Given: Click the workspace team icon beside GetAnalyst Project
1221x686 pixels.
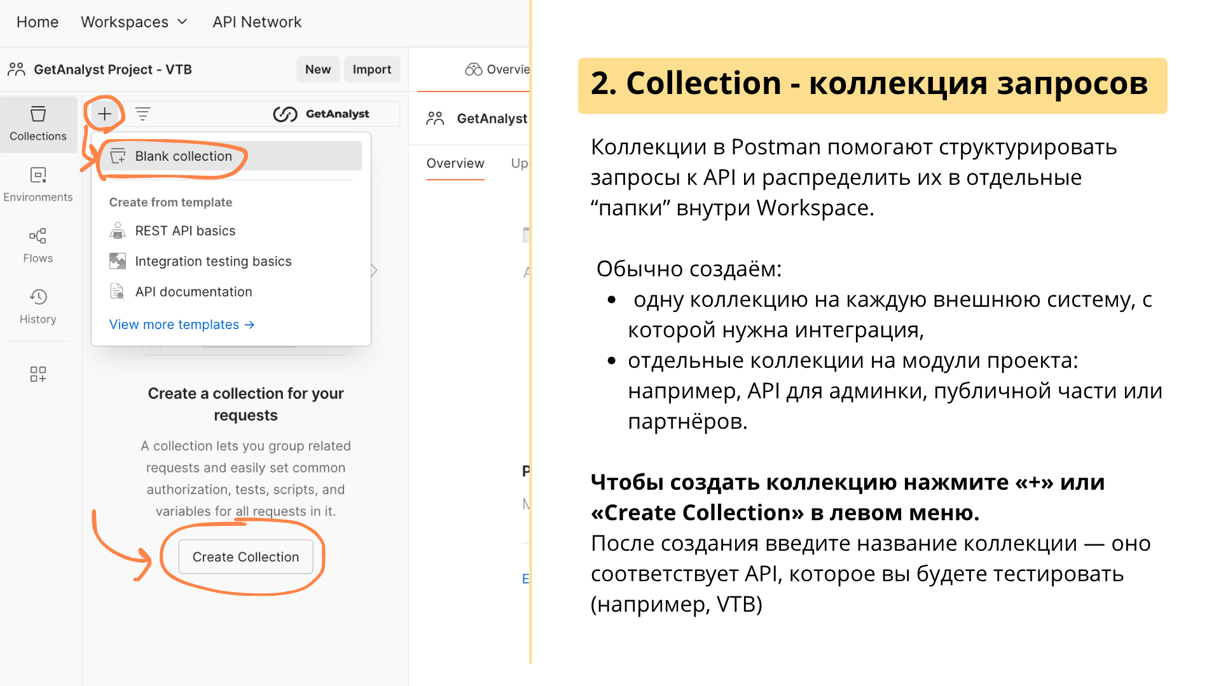Looking at the screenshot, I should 17,69.
